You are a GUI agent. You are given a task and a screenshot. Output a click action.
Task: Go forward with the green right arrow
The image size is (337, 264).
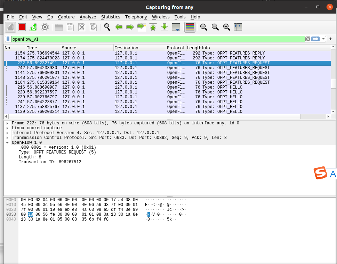point(130,27)
